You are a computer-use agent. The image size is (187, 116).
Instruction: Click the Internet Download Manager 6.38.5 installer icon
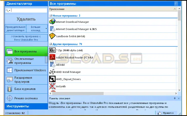click(52, 29)
